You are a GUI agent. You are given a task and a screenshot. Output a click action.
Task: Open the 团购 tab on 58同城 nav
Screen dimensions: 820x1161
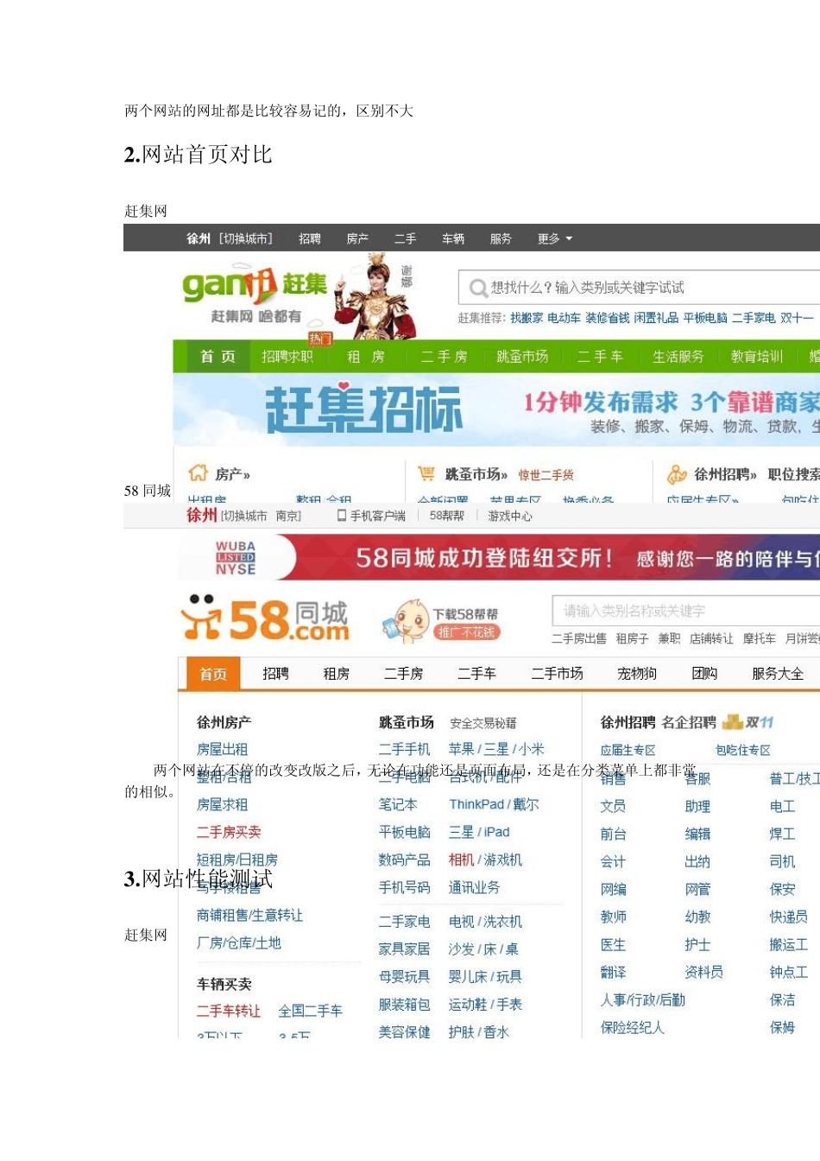click(x=704, y=674)
